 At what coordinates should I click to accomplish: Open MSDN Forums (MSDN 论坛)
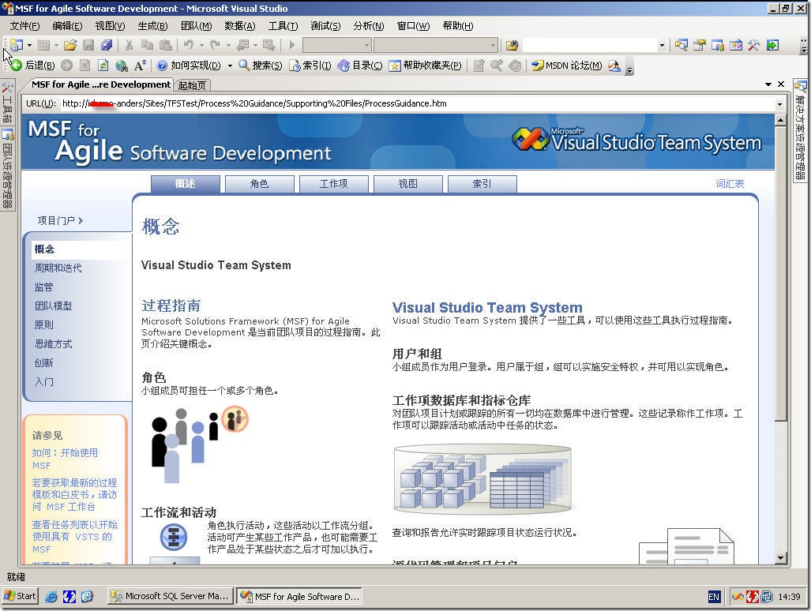click(x=567, y=66)
